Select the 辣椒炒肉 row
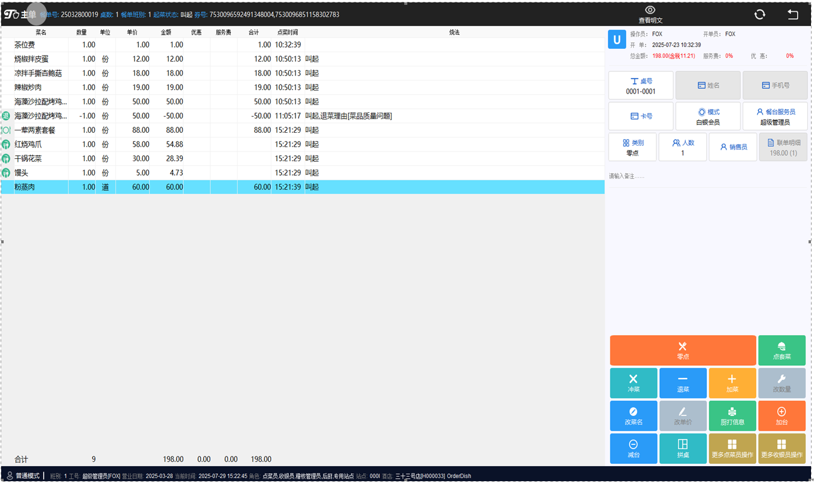 coord(303,88)
